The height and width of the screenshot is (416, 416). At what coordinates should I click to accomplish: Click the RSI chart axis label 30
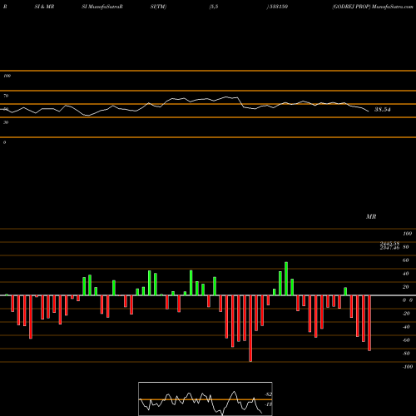point(6,122)
